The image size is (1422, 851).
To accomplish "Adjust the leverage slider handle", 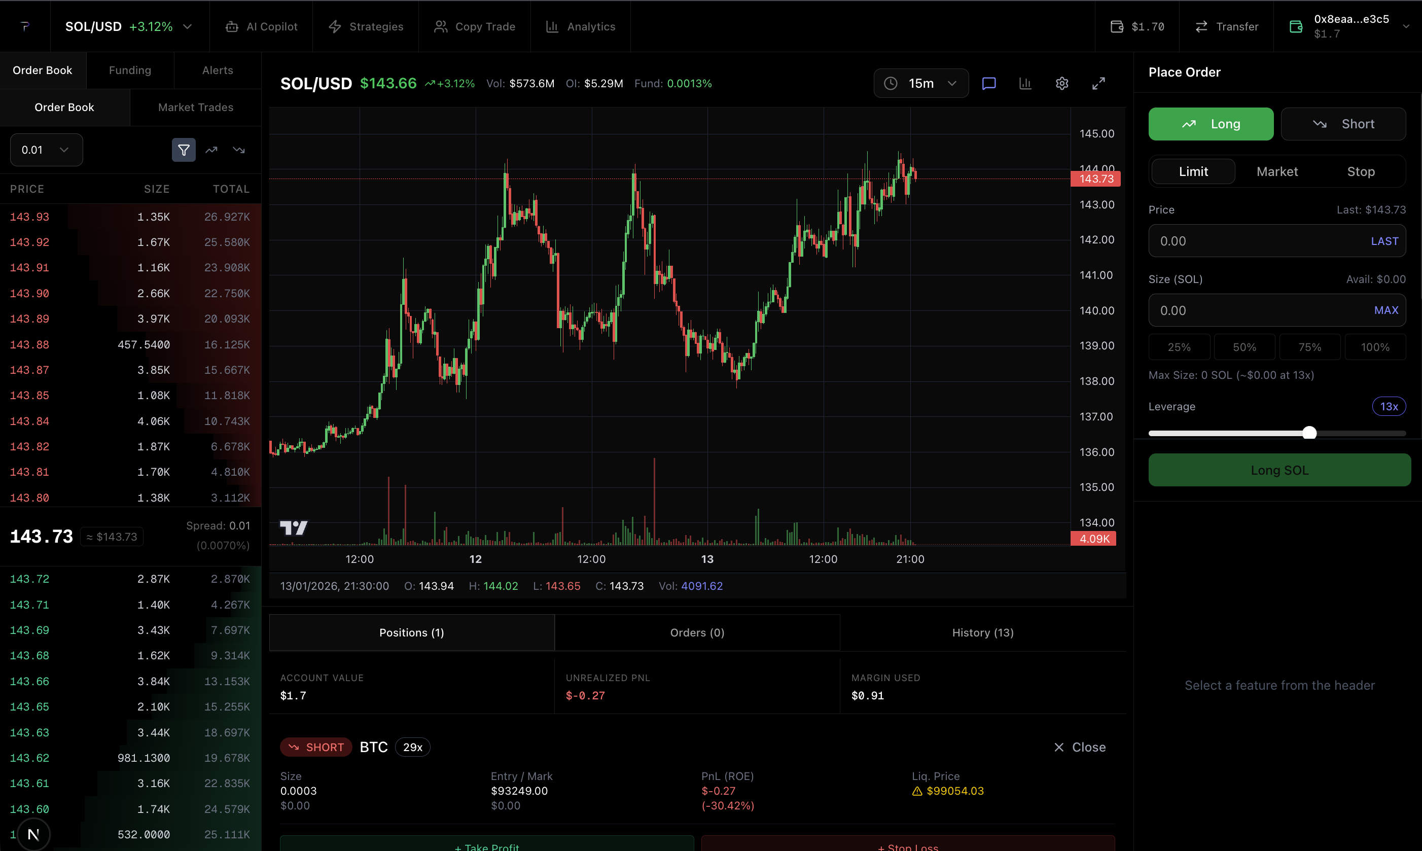I will (1309, 433).
